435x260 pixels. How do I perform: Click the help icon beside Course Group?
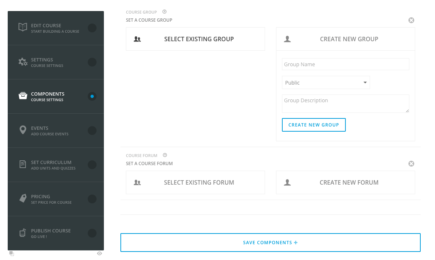[164, 12]
